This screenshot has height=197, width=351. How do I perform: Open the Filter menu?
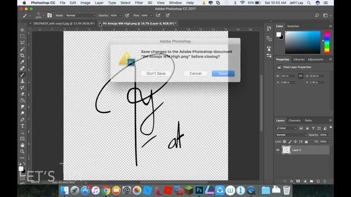pos(139,3)
